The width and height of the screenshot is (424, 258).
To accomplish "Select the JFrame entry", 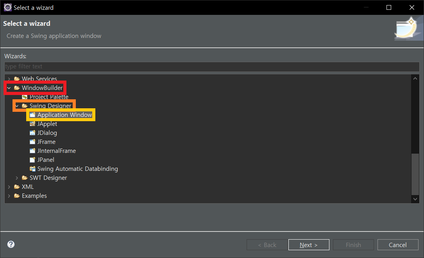I will pyautogui.click(x=47, y=142).
